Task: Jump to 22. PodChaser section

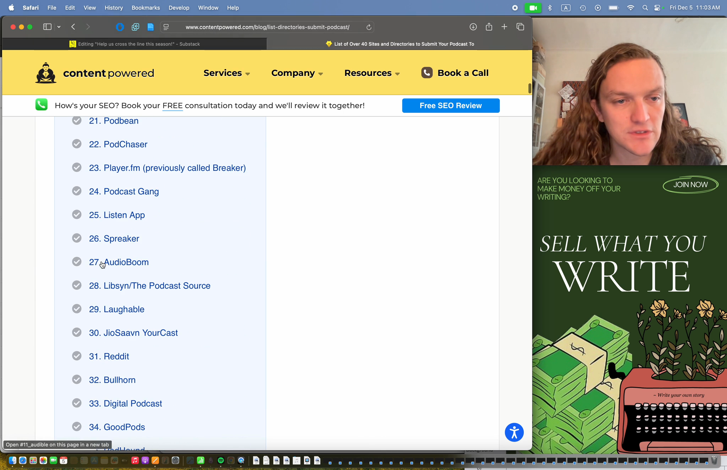Action: [118, 144]
